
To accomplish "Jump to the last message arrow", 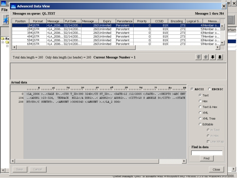I will click(x=220, y=57).
